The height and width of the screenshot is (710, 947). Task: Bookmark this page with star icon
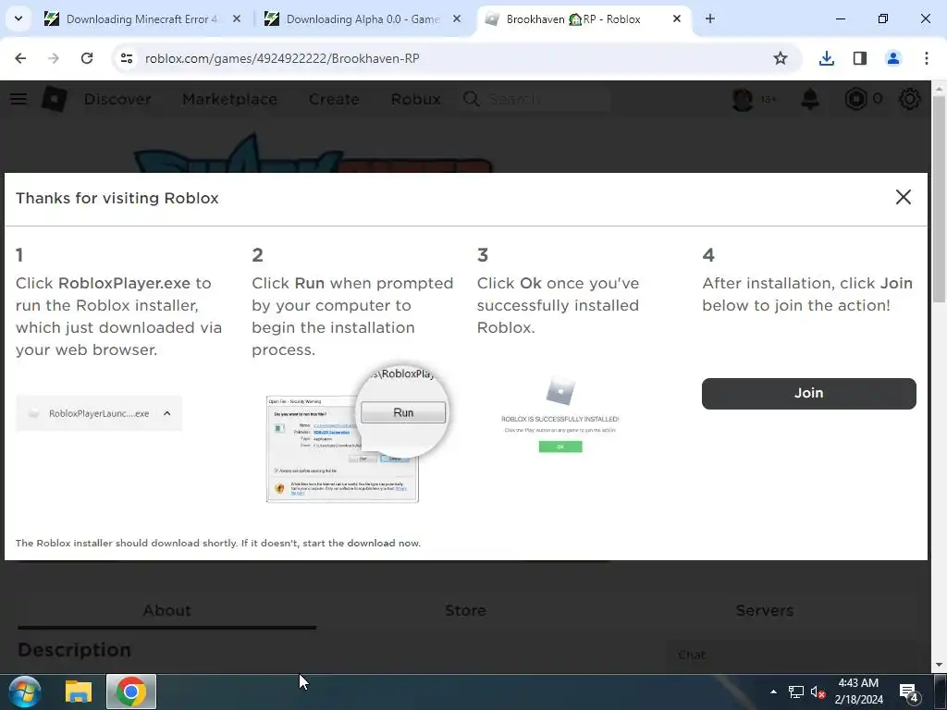(x=781, y=58)
